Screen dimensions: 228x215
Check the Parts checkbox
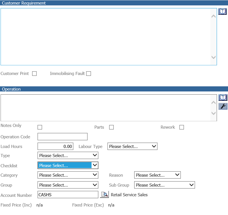(x=111, y=127)
